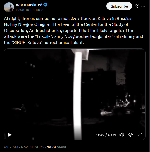150x152 pixels.
Task: Seek to the end of the video progress bar
Action: [x=143, y=127]
